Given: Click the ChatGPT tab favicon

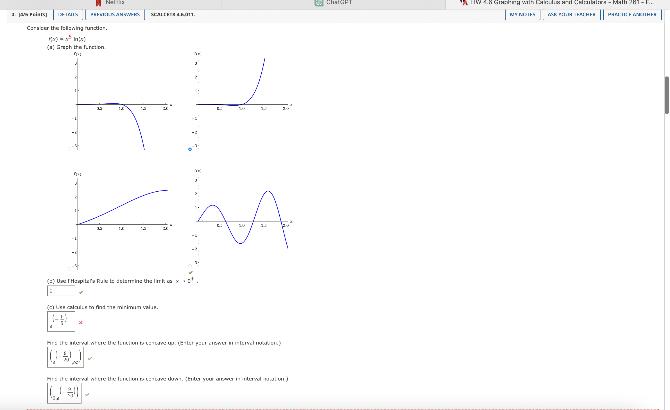Looking at the screenshot, I should point(319,3).
